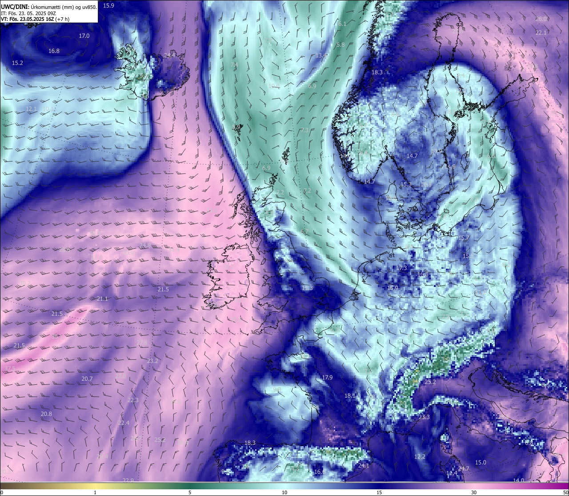
Task: Click the color scale tick labeled 1
Action: coord(95,492)
